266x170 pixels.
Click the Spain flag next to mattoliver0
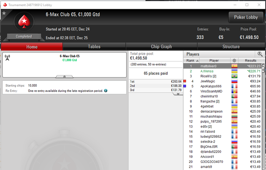click(234, 66)
